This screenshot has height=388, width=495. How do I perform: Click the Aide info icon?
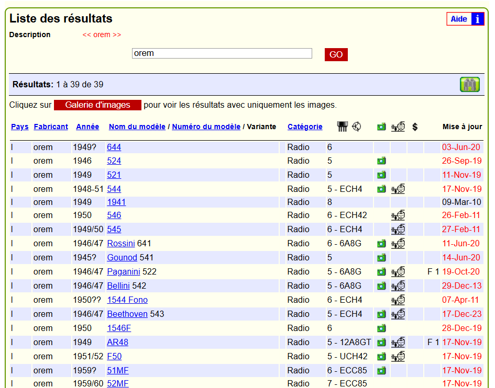[x=477, y=19]
